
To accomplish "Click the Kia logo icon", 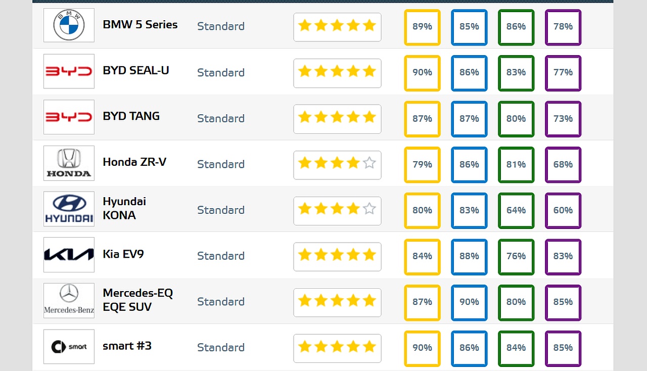I will click(69, 255).
